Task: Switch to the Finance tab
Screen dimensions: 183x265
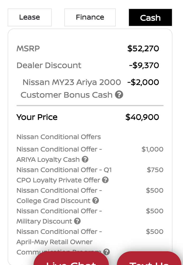Action: [x=90, y=17]
